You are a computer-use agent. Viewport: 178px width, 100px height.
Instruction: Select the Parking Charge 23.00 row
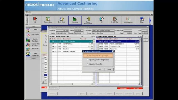click(118, 41)
